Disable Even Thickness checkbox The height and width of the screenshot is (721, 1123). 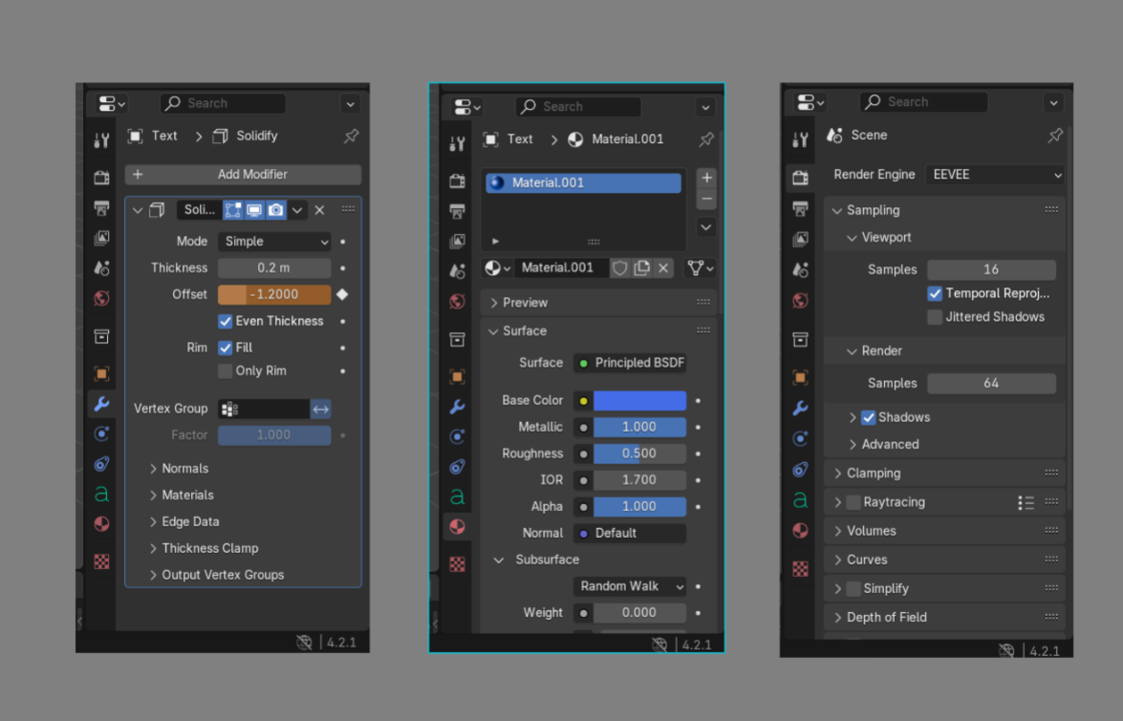coord(225,321)
